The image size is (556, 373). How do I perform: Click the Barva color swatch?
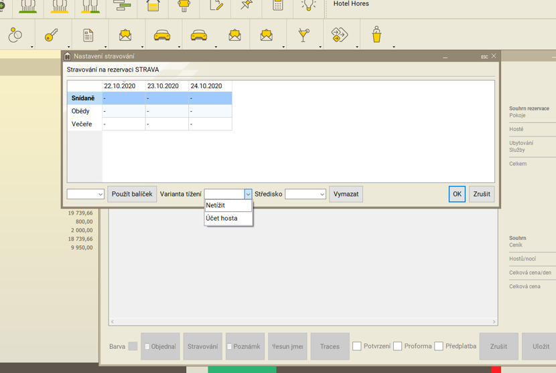tap(133, 346)
